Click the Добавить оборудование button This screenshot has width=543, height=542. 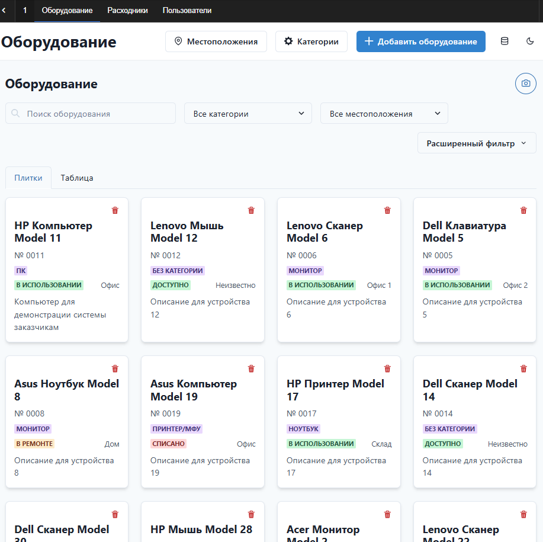pos(420,41)
